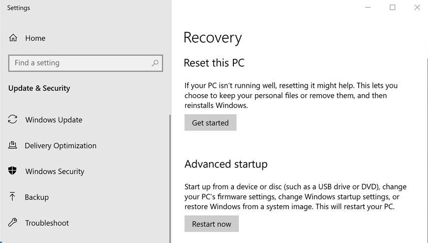Click the Home house icon

[x=13, y=38]
